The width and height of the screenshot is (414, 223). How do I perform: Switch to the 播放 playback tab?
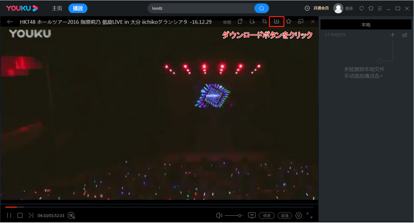pos(78,8)
